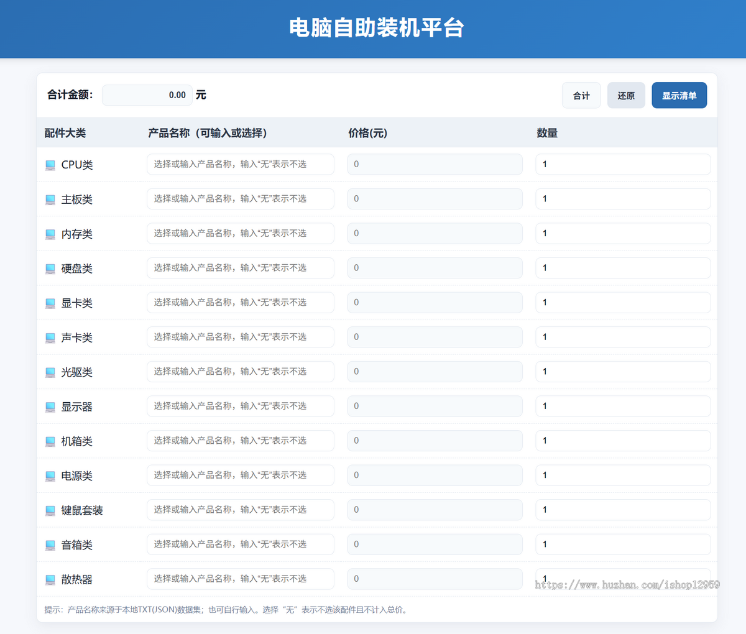
Task: Open the 显示器 product name combo box
Action: [241, 406]
